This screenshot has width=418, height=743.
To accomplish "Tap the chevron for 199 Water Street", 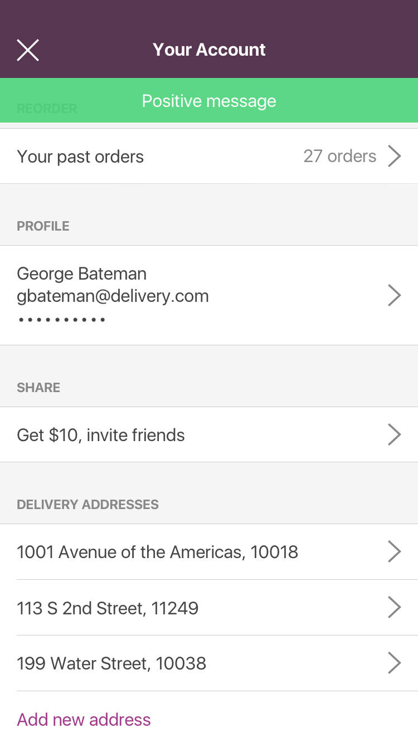I will tap(395, 663).
